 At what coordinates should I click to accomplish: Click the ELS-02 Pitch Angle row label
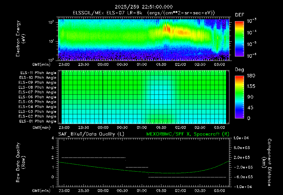click(x=38, y=117)
